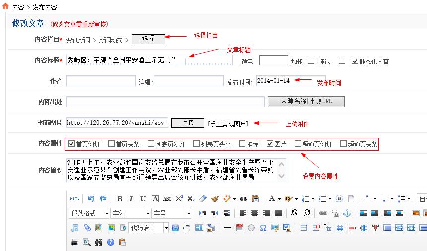
Task: Open the 段落格式 dropdown
Action: [x=89, y=213]
